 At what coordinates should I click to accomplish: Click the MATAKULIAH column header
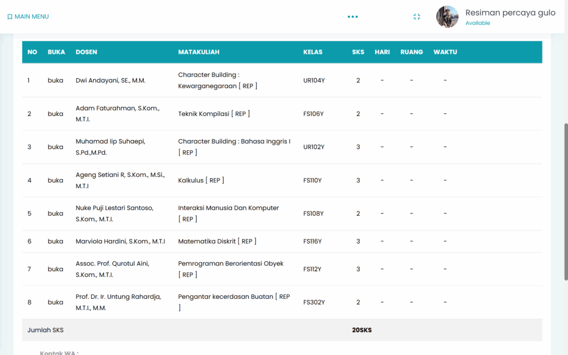click(199, 52)
